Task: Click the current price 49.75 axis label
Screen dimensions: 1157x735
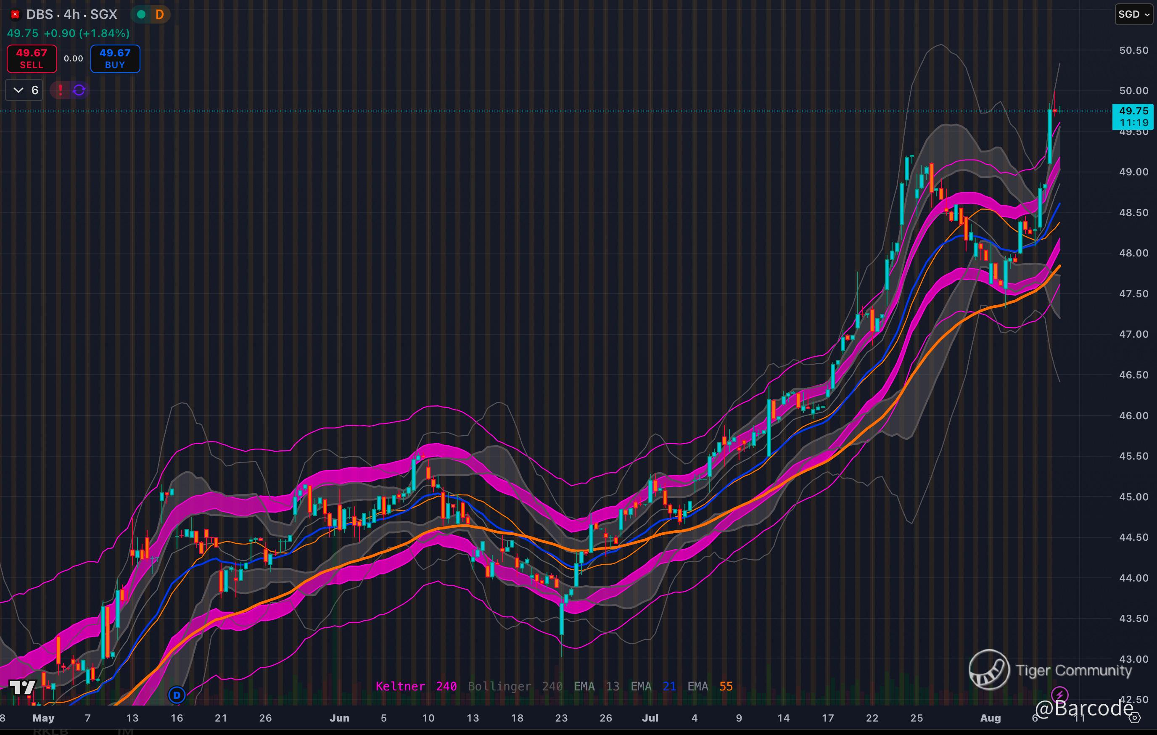Action: point(1133,111)
